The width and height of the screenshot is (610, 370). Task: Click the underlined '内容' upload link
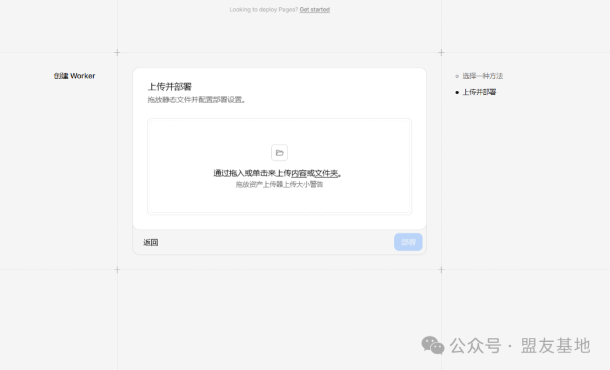point(299,173)
